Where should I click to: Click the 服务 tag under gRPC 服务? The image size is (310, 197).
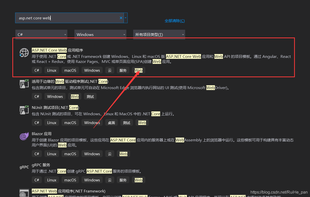123,180
